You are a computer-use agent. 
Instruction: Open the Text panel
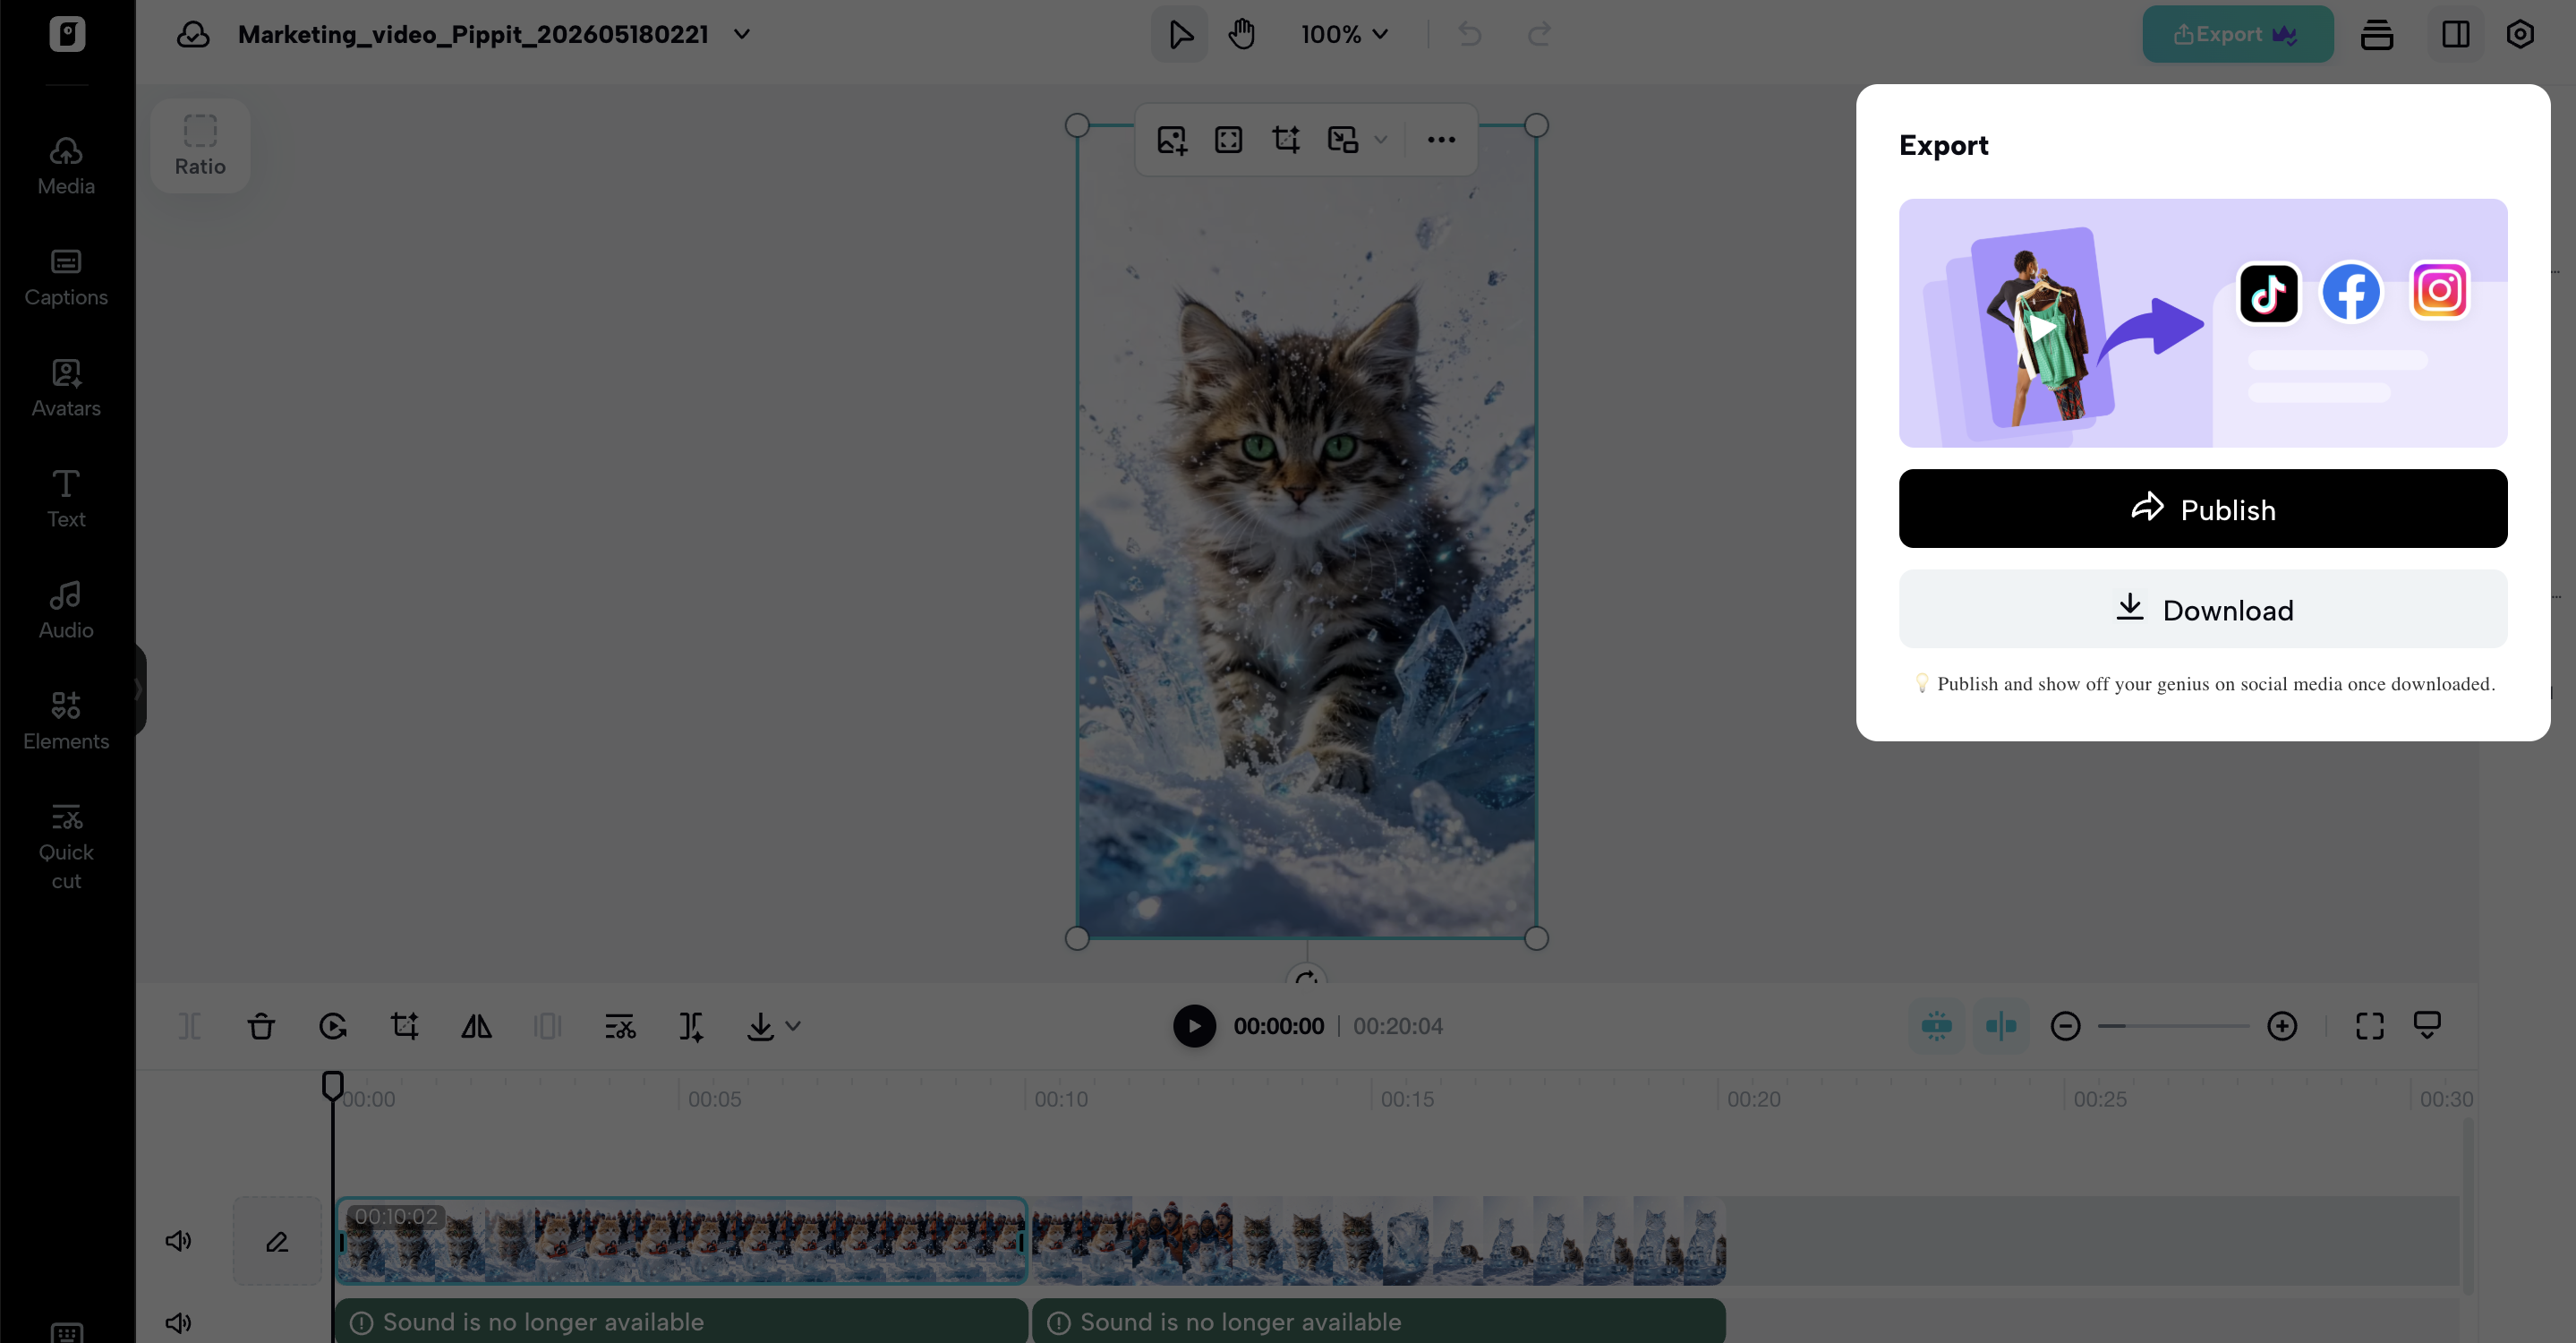(66, 499)
